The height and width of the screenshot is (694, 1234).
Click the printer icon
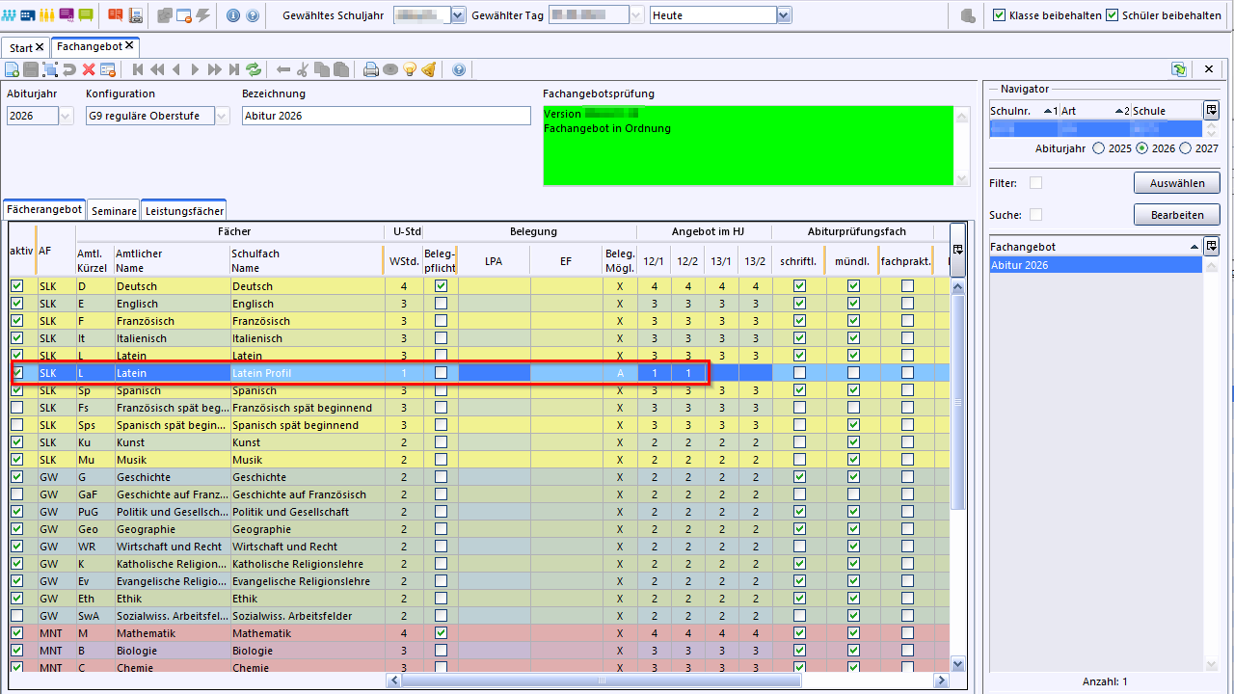click(x=371, y=69)
